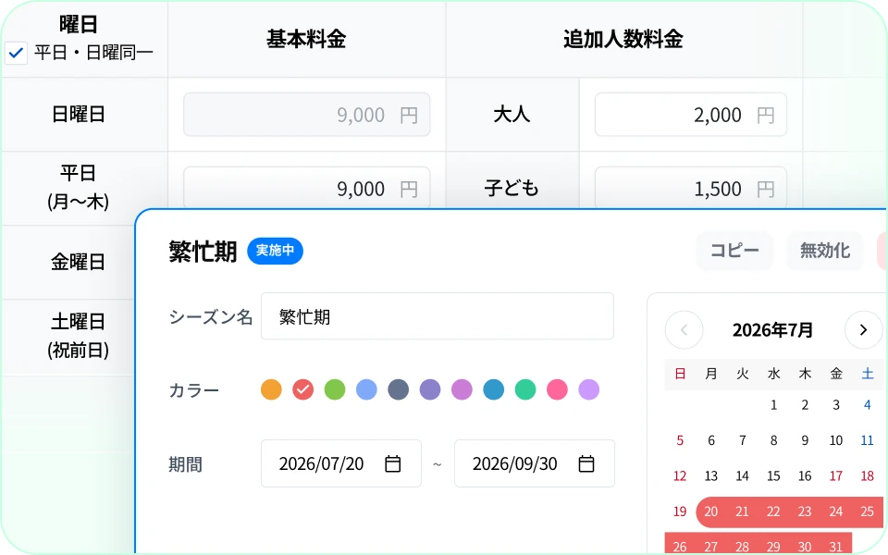Click the 2026年7月 calendar heading
The width and height of the screenshot is (888, 555).
click(x=772, y=329)
